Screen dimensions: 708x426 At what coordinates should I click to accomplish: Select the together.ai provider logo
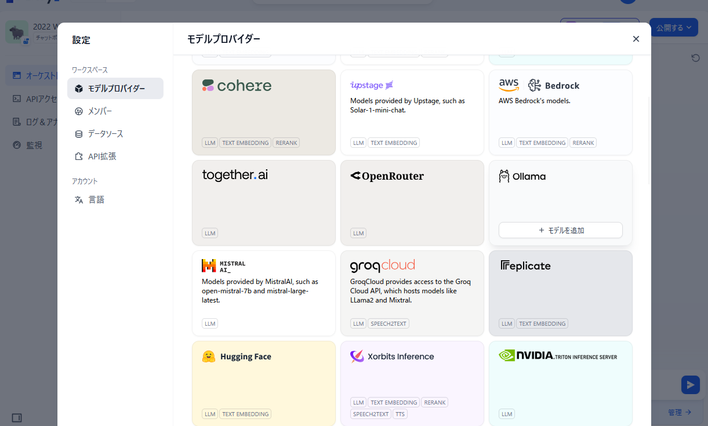(235, 175)
